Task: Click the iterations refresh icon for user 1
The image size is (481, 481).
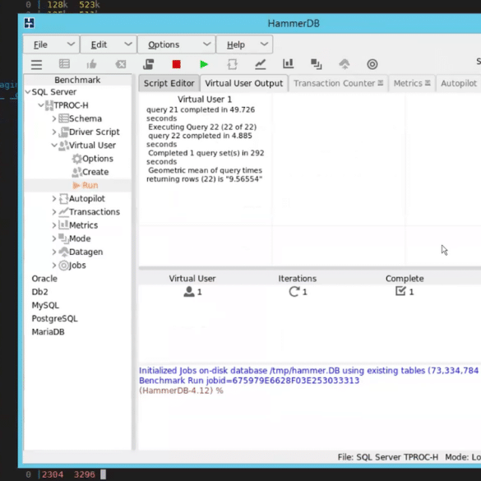Action: point(294,291)
